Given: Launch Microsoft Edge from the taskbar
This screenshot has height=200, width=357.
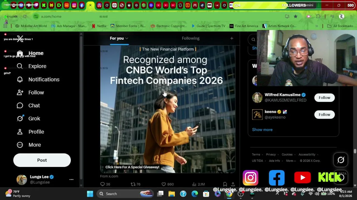Looking at the screenshot, I should pos(194,194).
